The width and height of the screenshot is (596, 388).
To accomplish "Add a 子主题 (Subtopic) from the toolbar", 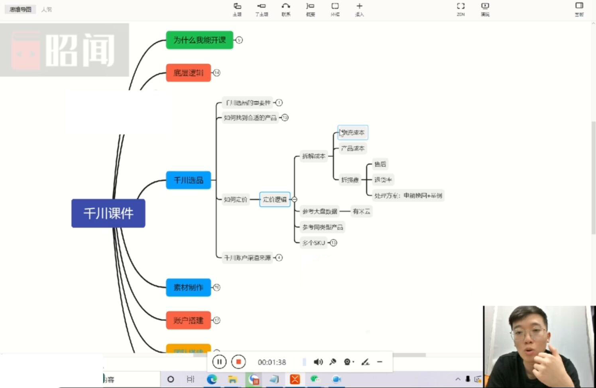I will pos(262,9).
